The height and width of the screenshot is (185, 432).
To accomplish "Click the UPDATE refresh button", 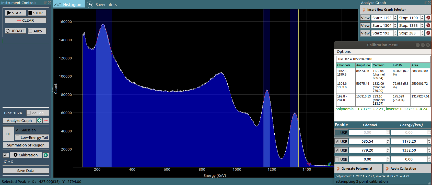I will pyautogui.click(x=16, y=31).
